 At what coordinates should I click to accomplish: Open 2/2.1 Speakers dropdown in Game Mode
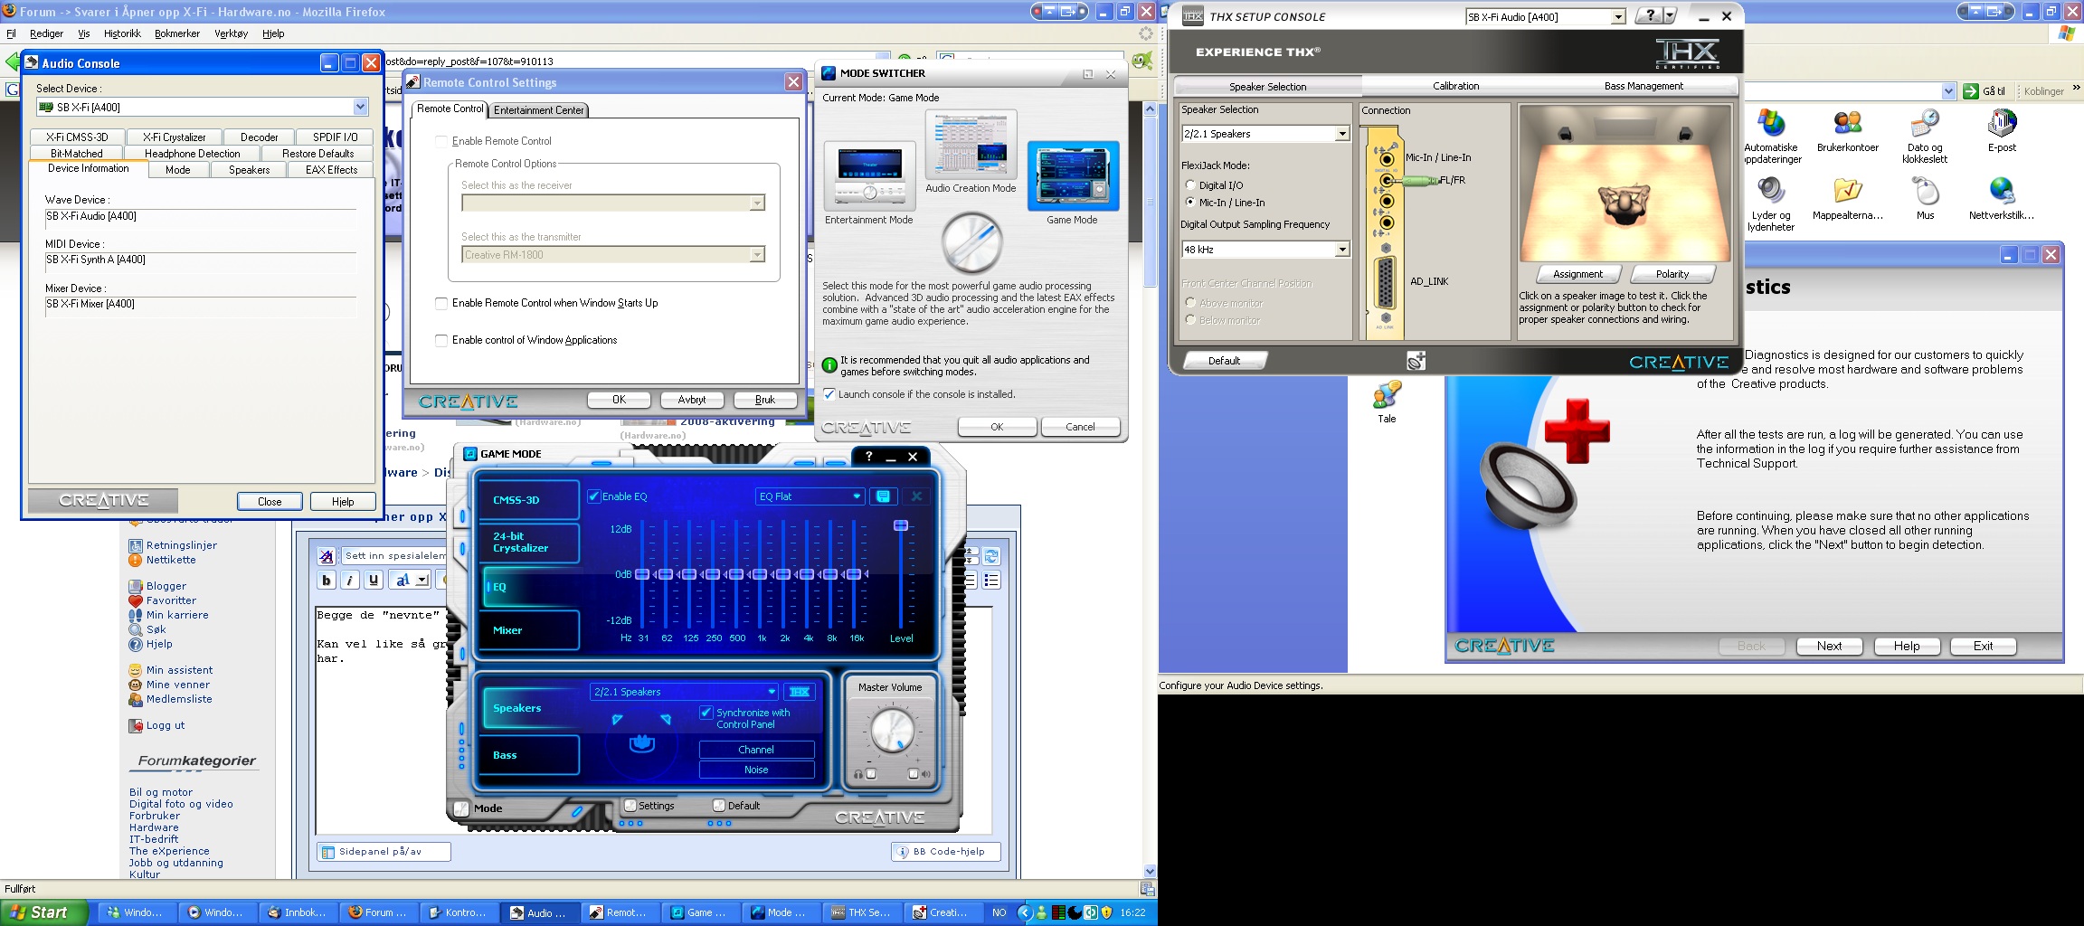[772, 692]
